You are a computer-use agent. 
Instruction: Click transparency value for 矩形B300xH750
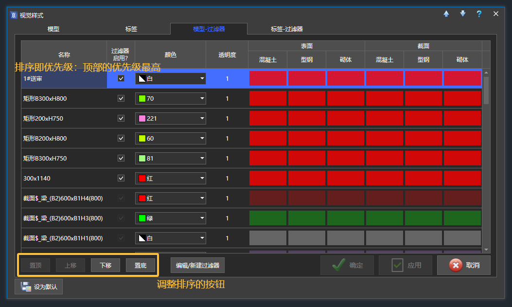[x=227, y=158]
